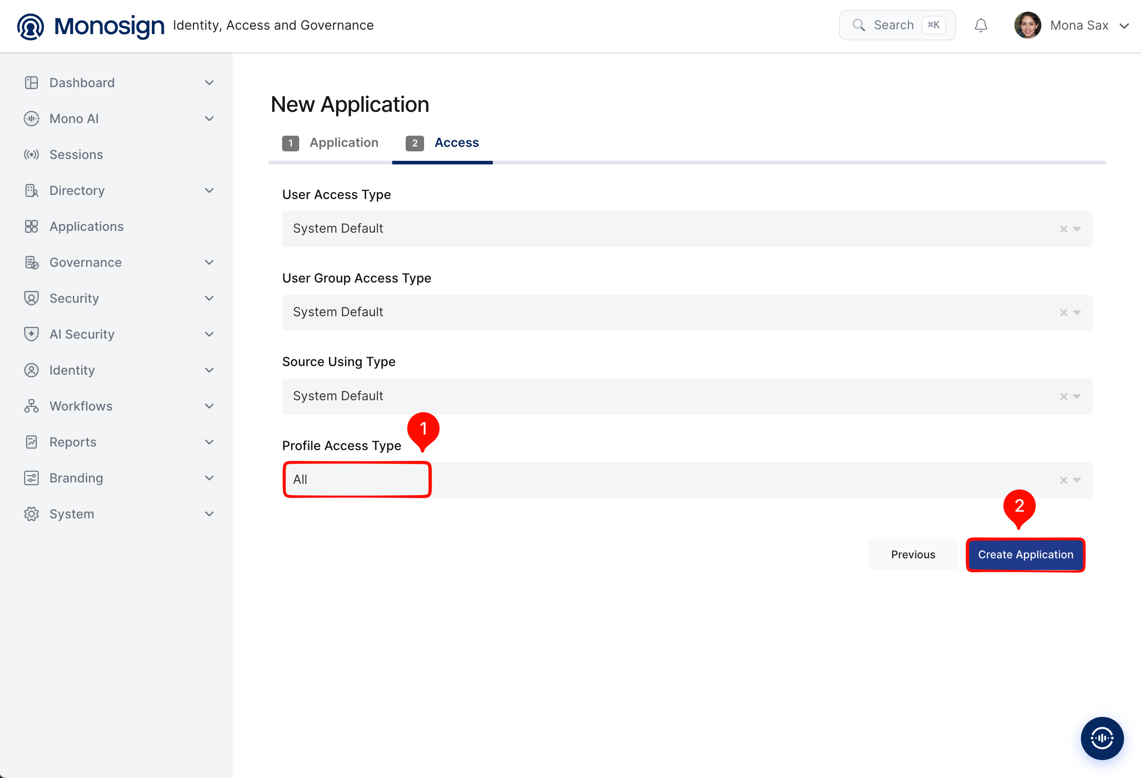Click the Previous button
Image resolution: width=1142 pixels, height=778 pixels.
click(x=913, y=554)
